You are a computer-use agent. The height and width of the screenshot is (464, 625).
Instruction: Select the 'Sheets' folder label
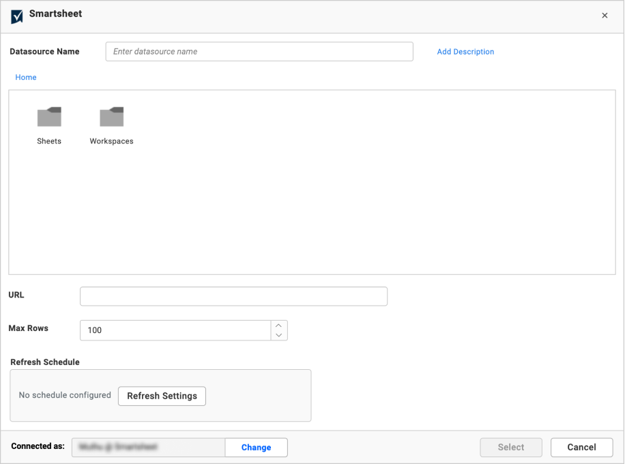pos(49,141)
